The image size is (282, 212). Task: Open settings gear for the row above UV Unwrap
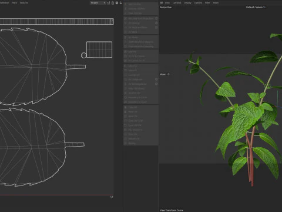(156, 18)
